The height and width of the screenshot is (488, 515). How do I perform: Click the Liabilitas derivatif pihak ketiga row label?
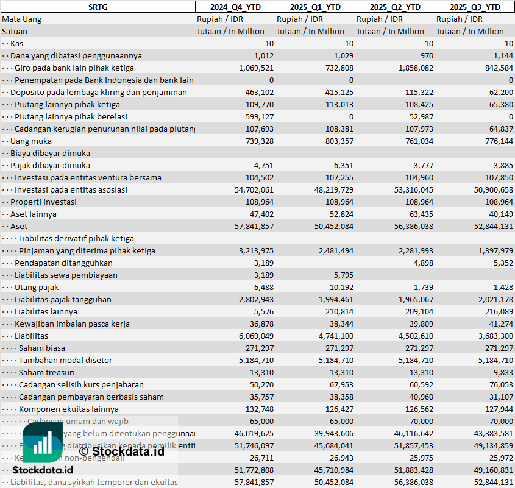[76, 238]
